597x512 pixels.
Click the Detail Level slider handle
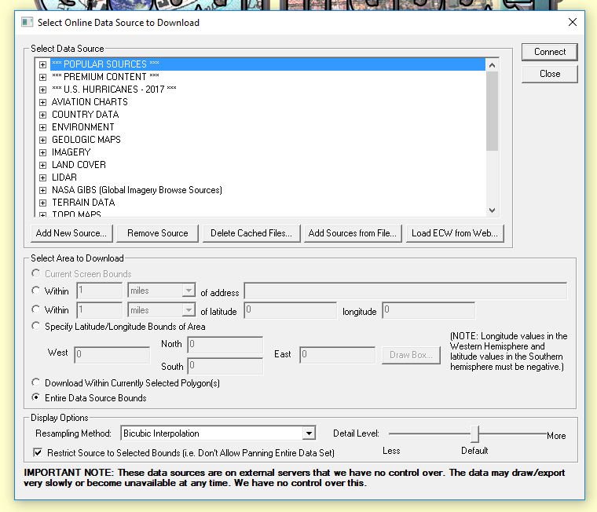point(474,434)
